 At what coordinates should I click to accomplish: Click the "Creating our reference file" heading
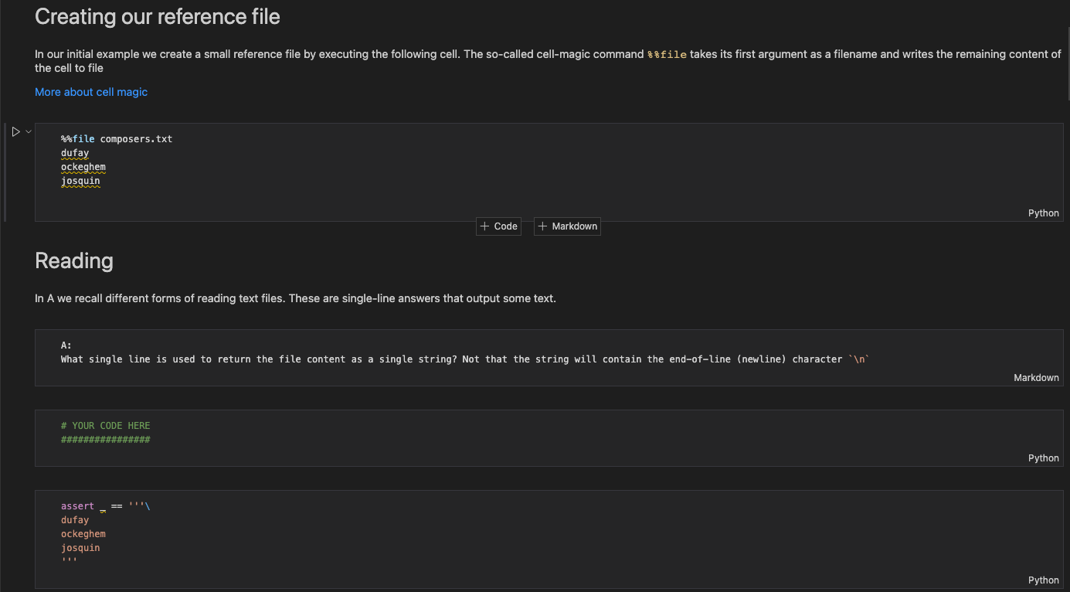point(157,16)
